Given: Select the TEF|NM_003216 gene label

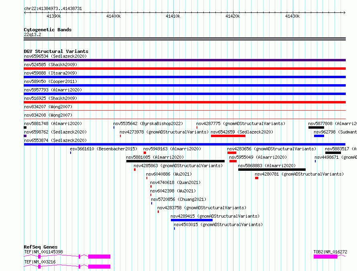Looking at the screenshot, I should tap(40, 262).
